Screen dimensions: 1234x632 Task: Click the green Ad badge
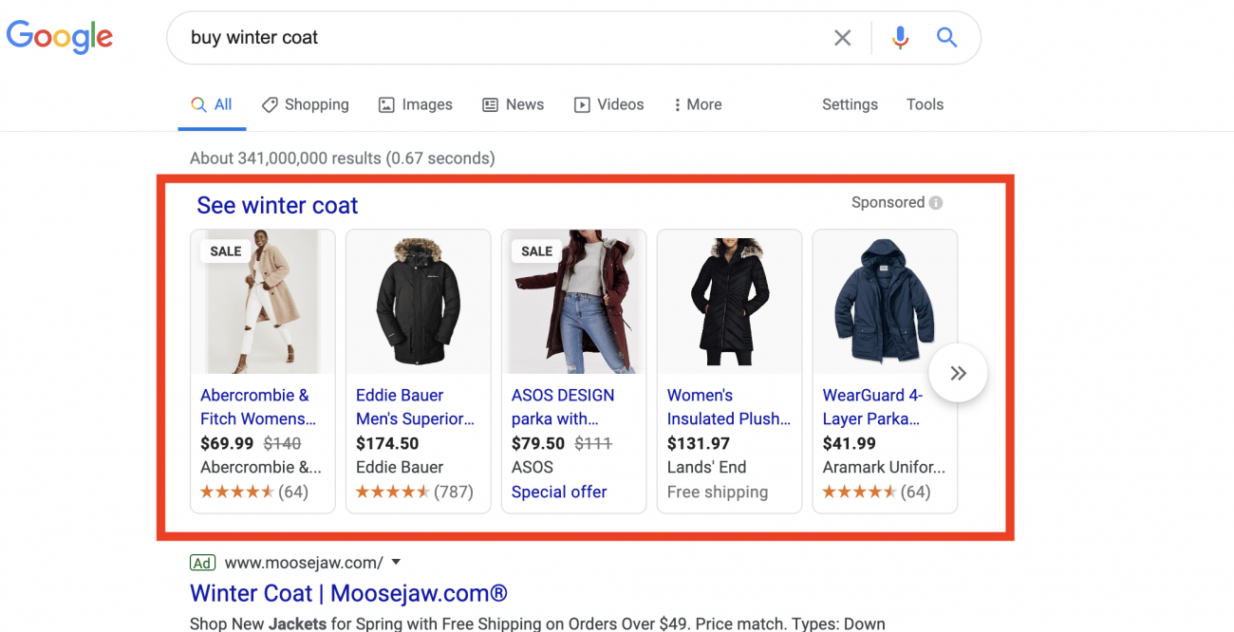coord(202,563)
